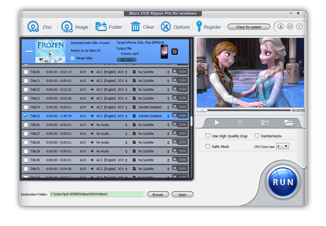Click the iPhone target device icon
This screenshot has width=326, height=226.
pyautogui.click(x=164, y=52)
